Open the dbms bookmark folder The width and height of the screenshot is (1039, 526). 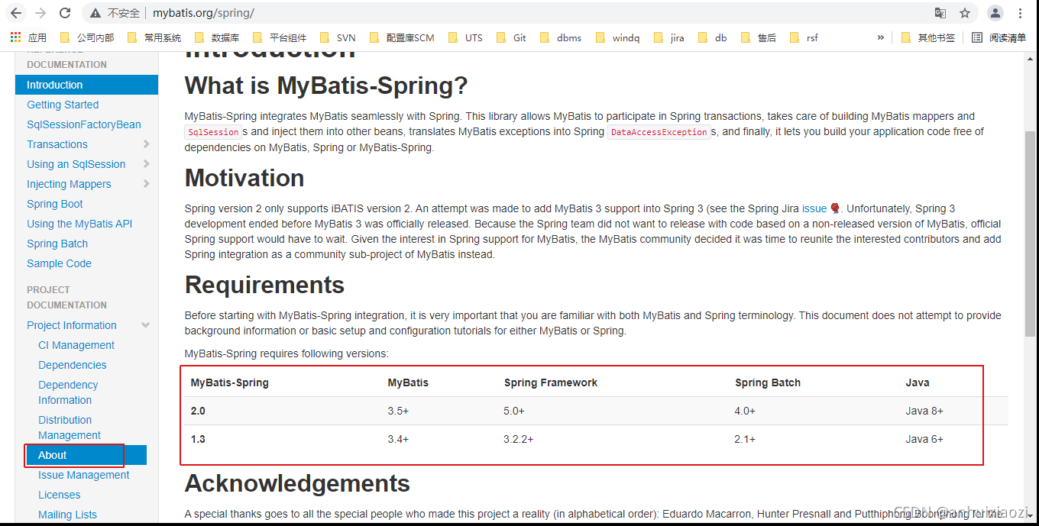[x=561, y=37]
